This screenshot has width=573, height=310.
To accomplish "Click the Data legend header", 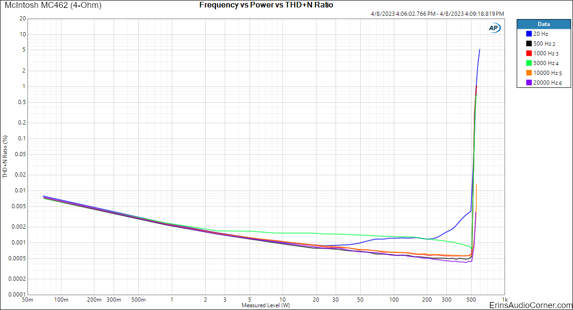I will pyautogui.click(x=543, y=24).
